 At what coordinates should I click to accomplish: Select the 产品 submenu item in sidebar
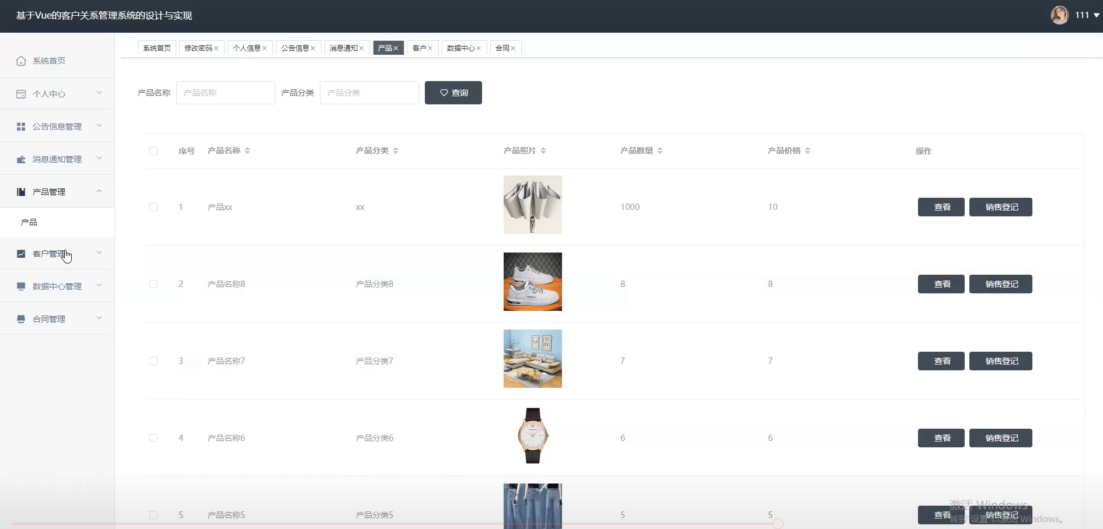57,222
